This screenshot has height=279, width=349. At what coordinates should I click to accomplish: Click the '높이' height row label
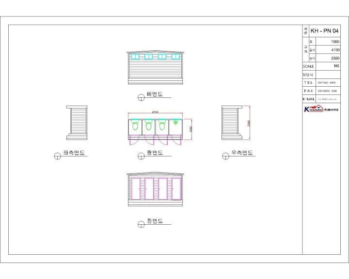312,58
